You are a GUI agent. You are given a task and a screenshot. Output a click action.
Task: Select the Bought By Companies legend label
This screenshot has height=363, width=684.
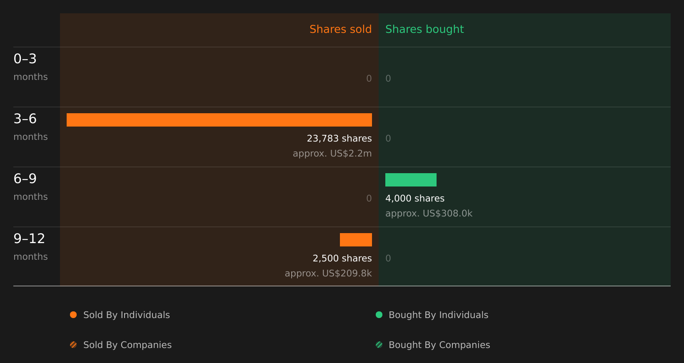(439, 345)
